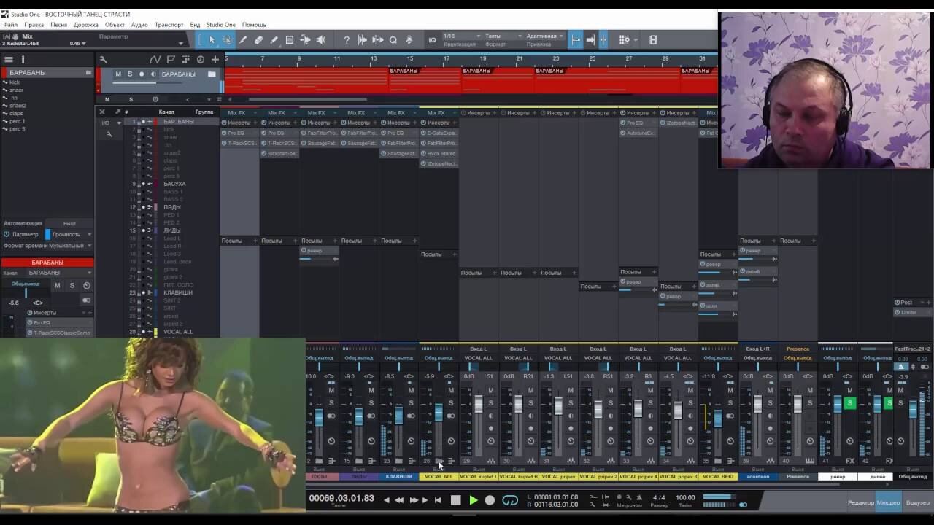Image resolution: width=934 pixels, height=525 pixels.
Task: Open the question mark help tool
Action: 347,40
